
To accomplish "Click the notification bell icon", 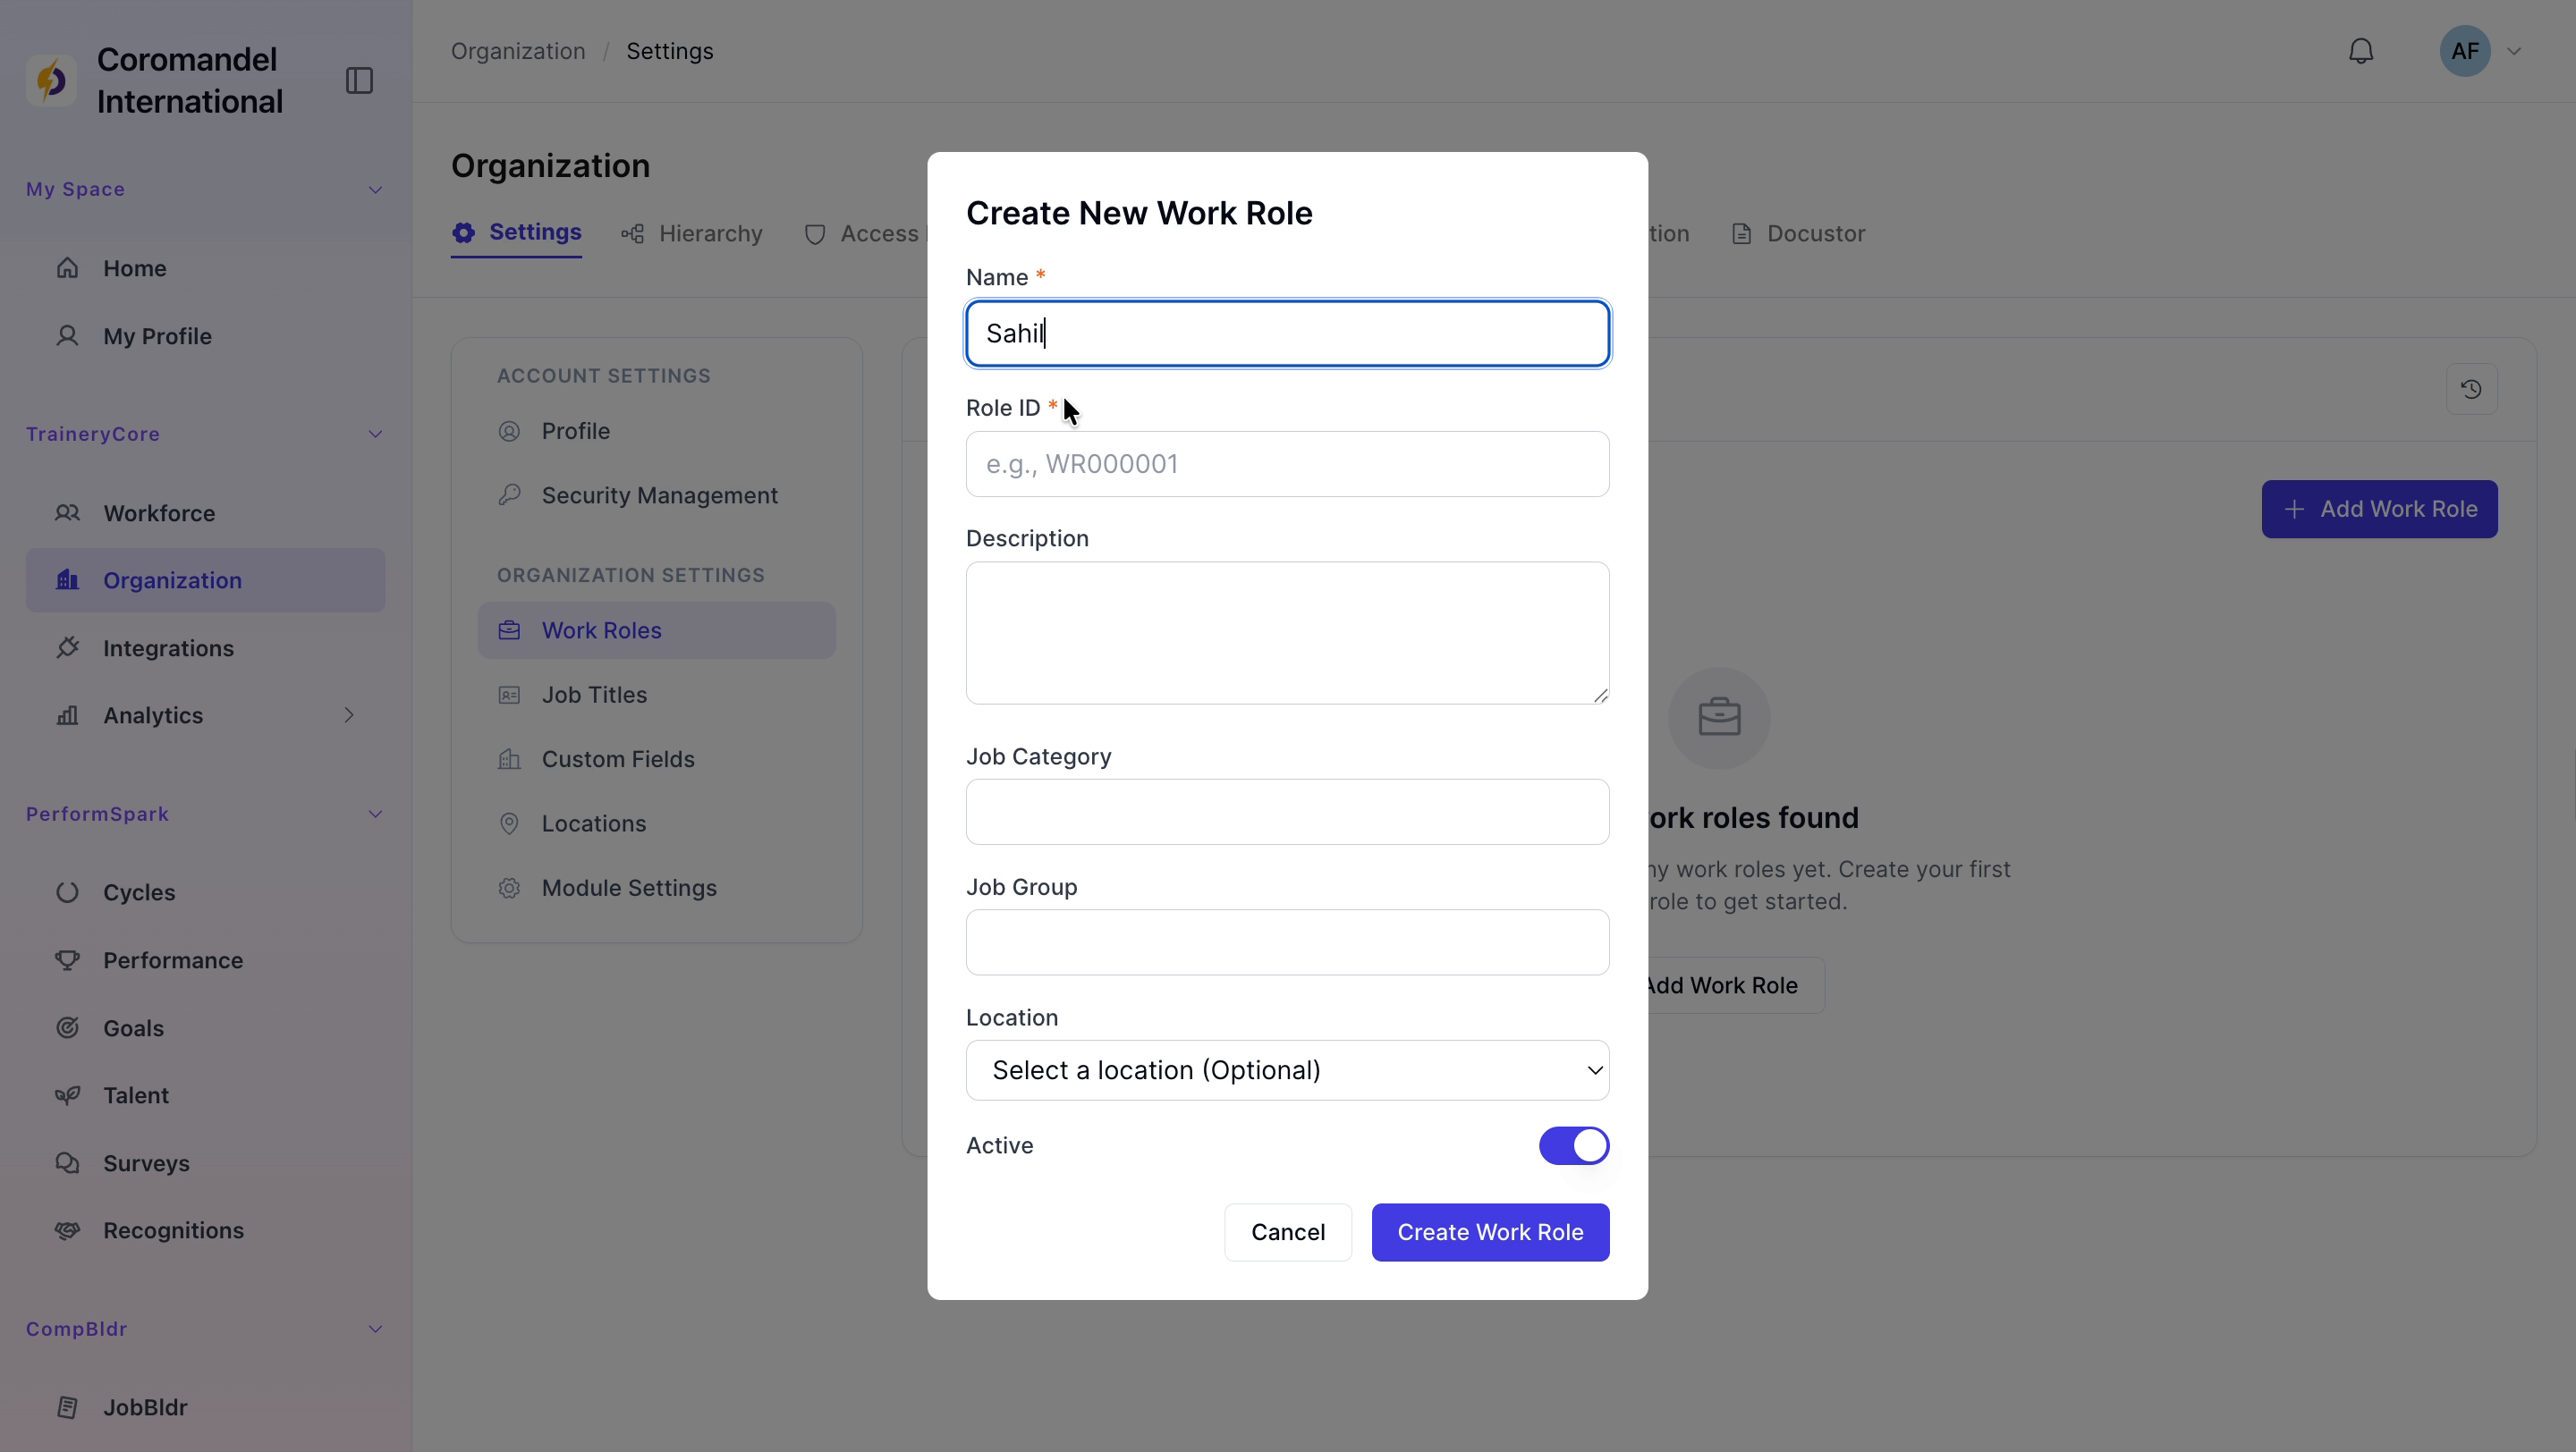I will tap(2360, 51).
